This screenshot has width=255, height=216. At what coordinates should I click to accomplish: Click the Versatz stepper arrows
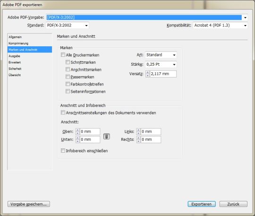click(147, 74)
